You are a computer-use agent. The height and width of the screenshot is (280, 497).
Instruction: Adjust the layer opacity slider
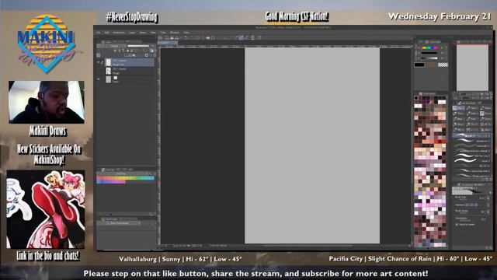coord(138,46)
